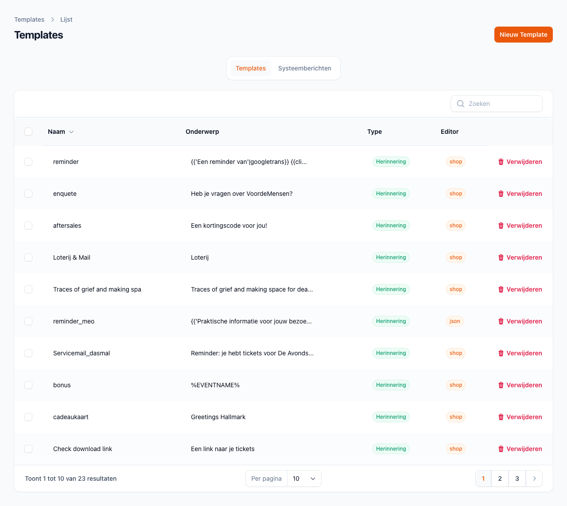Click the Templates breadcrumb link

29,19
